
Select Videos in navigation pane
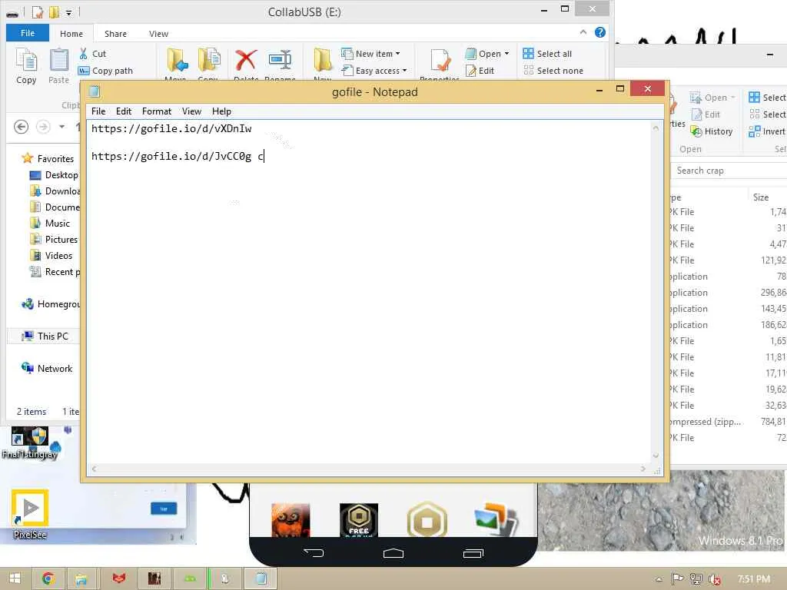point(51,255)
